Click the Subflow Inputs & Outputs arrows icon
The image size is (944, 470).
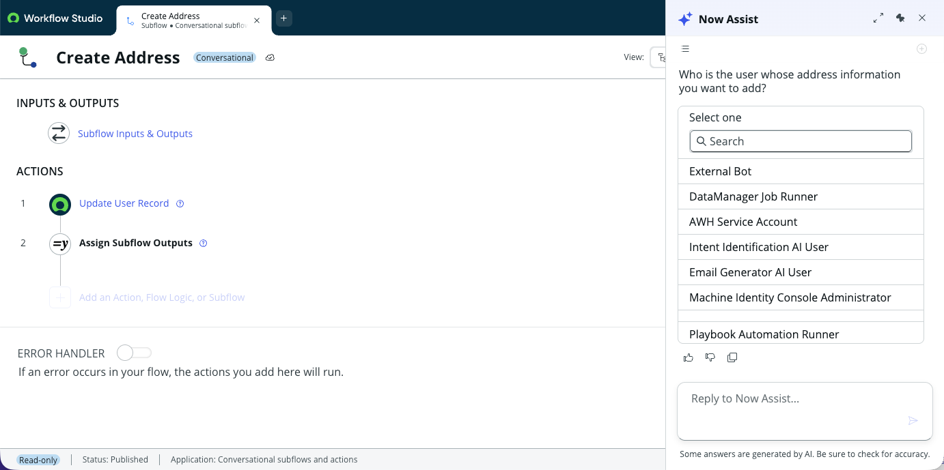(x=59, y=133)
